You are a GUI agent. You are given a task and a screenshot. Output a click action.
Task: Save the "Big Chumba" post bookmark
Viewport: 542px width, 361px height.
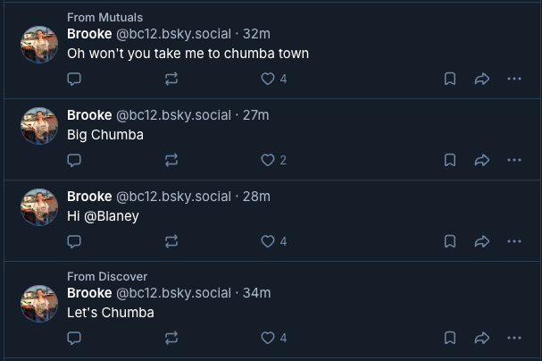pyautogui.click(x=450, y=160)
